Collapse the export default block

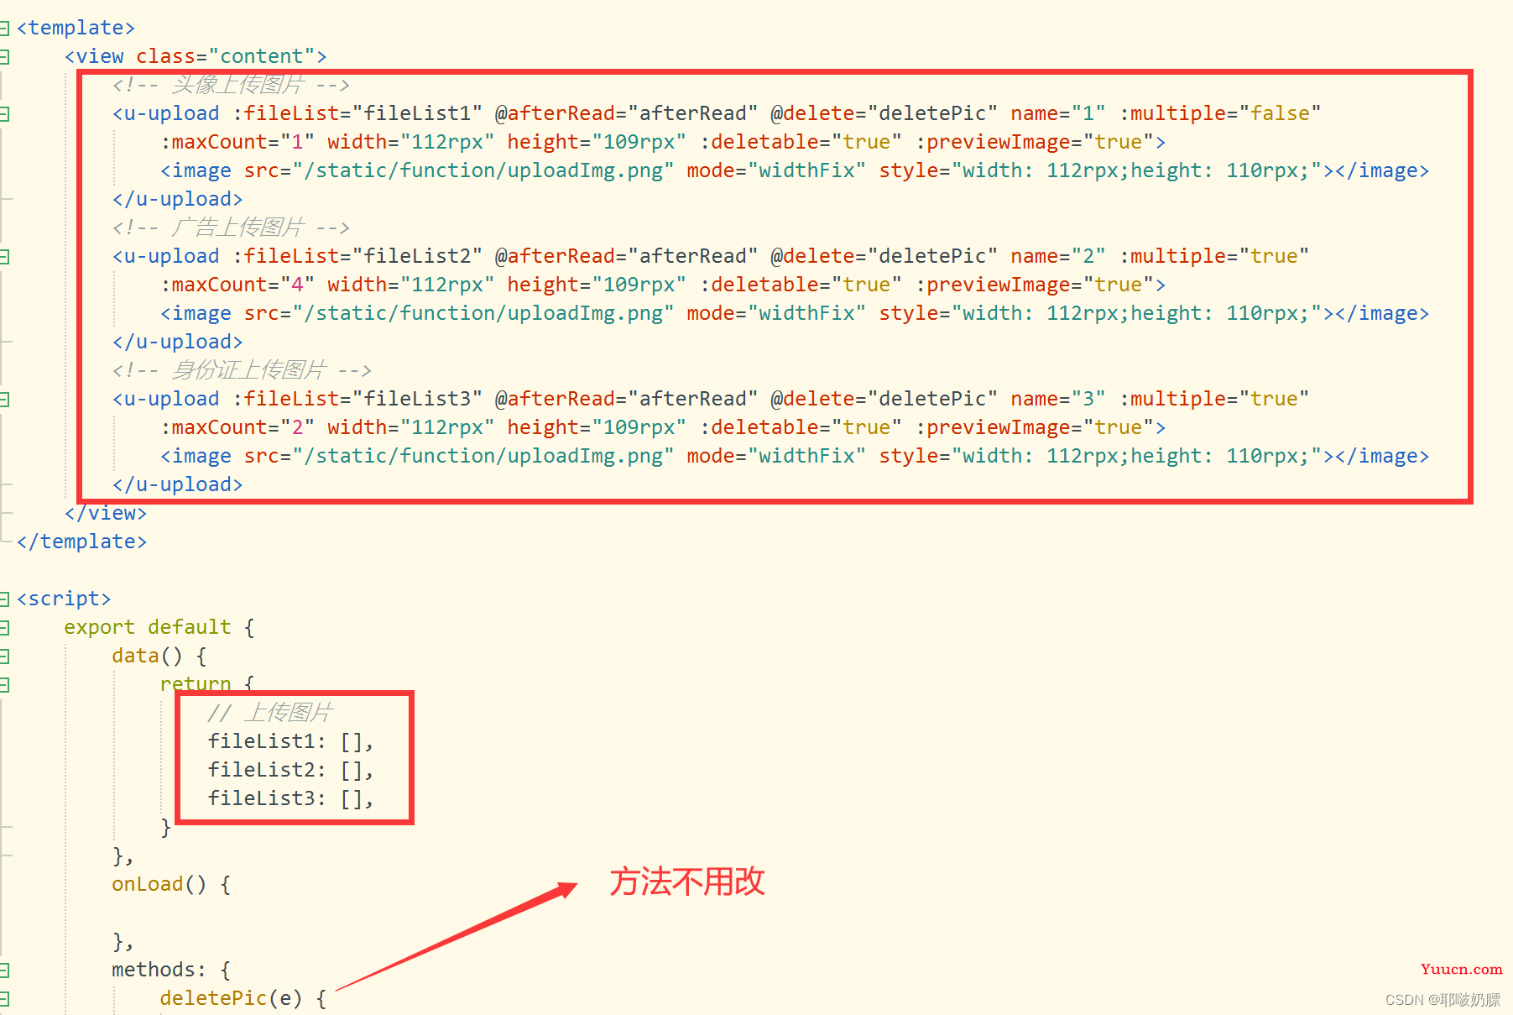pyautogui.click(x=4, y=628)
